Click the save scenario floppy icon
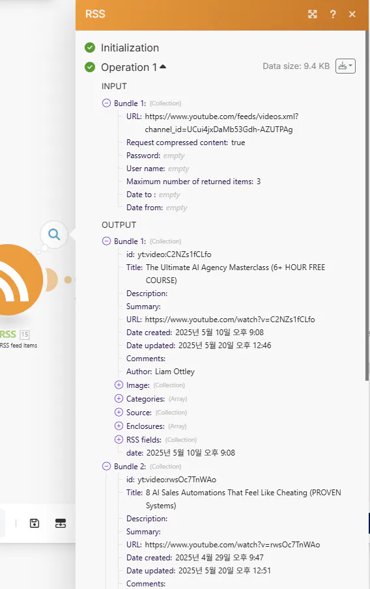This screenshot has width=370, height=589. click(x=35, y=523)
